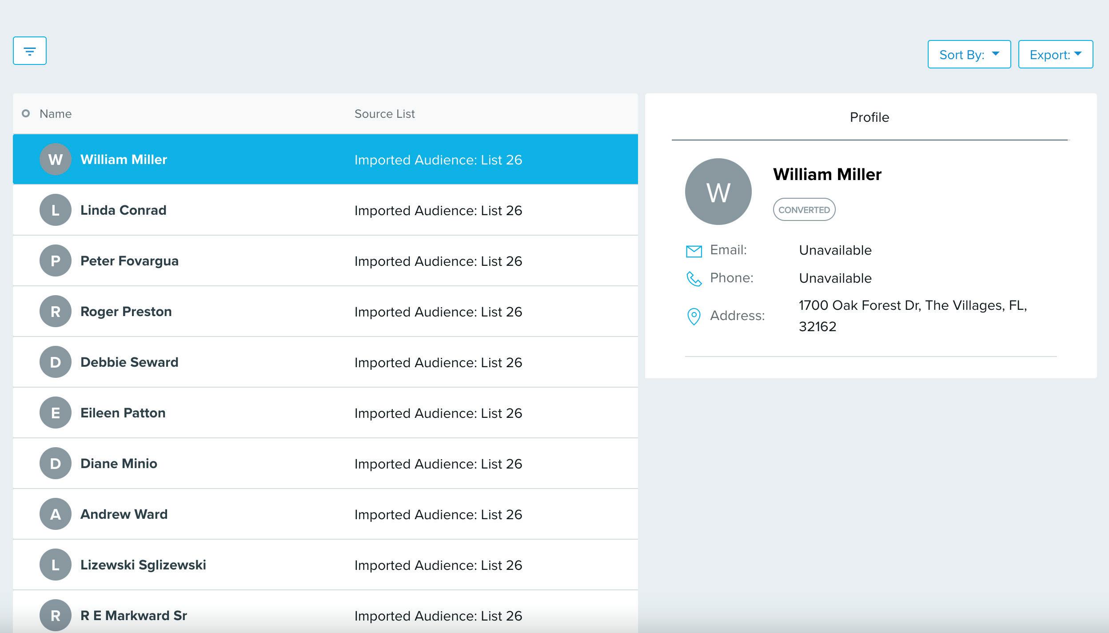The width and height of the screenshot is (1109, 633).
Task: Click the Sort By dropdown arrow
Action: coord(996,54)
